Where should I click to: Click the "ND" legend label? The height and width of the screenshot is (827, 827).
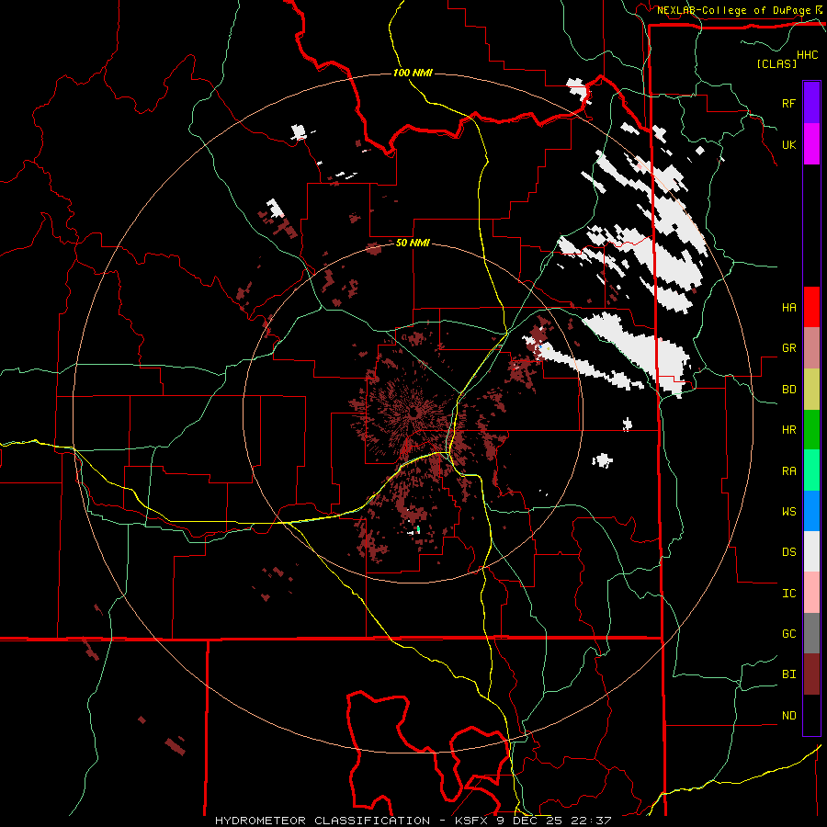[788, 716]
